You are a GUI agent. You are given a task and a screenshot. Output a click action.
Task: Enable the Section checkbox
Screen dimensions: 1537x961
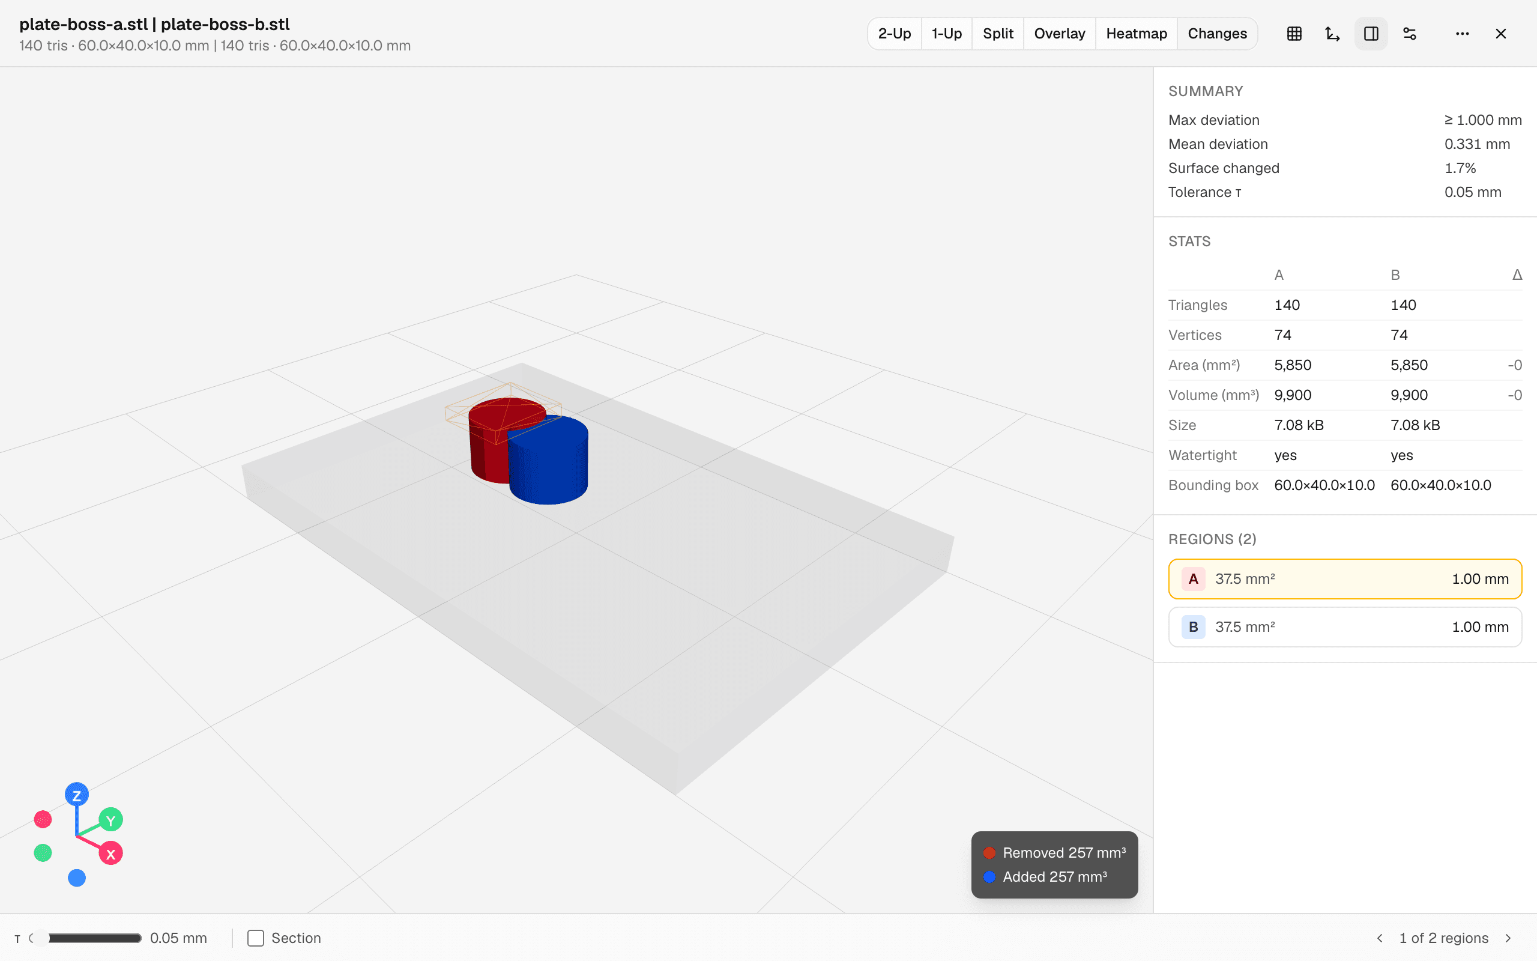click(255, 938)
